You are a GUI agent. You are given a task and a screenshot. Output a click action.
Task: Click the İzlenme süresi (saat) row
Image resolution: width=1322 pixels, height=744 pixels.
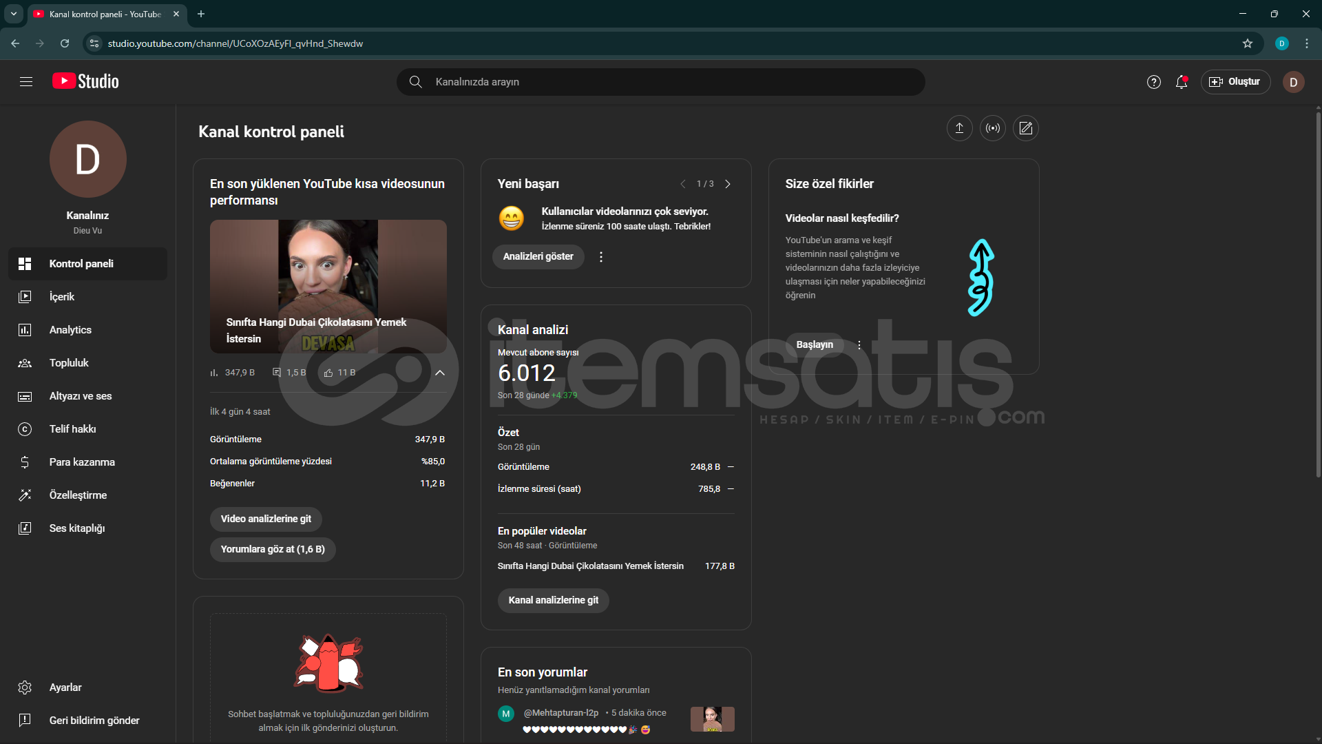click(x=616, y=489)
